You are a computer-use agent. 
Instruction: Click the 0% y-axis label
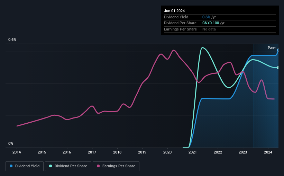pyautogui.click(x=11, y=143)
